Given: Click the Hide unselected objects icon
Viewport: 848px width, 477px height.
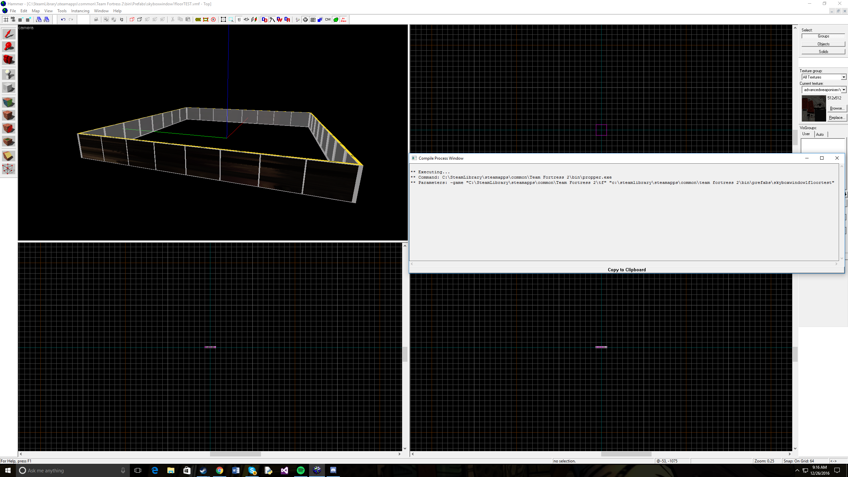Looking at the screenshot, I should tap(139, 20).
